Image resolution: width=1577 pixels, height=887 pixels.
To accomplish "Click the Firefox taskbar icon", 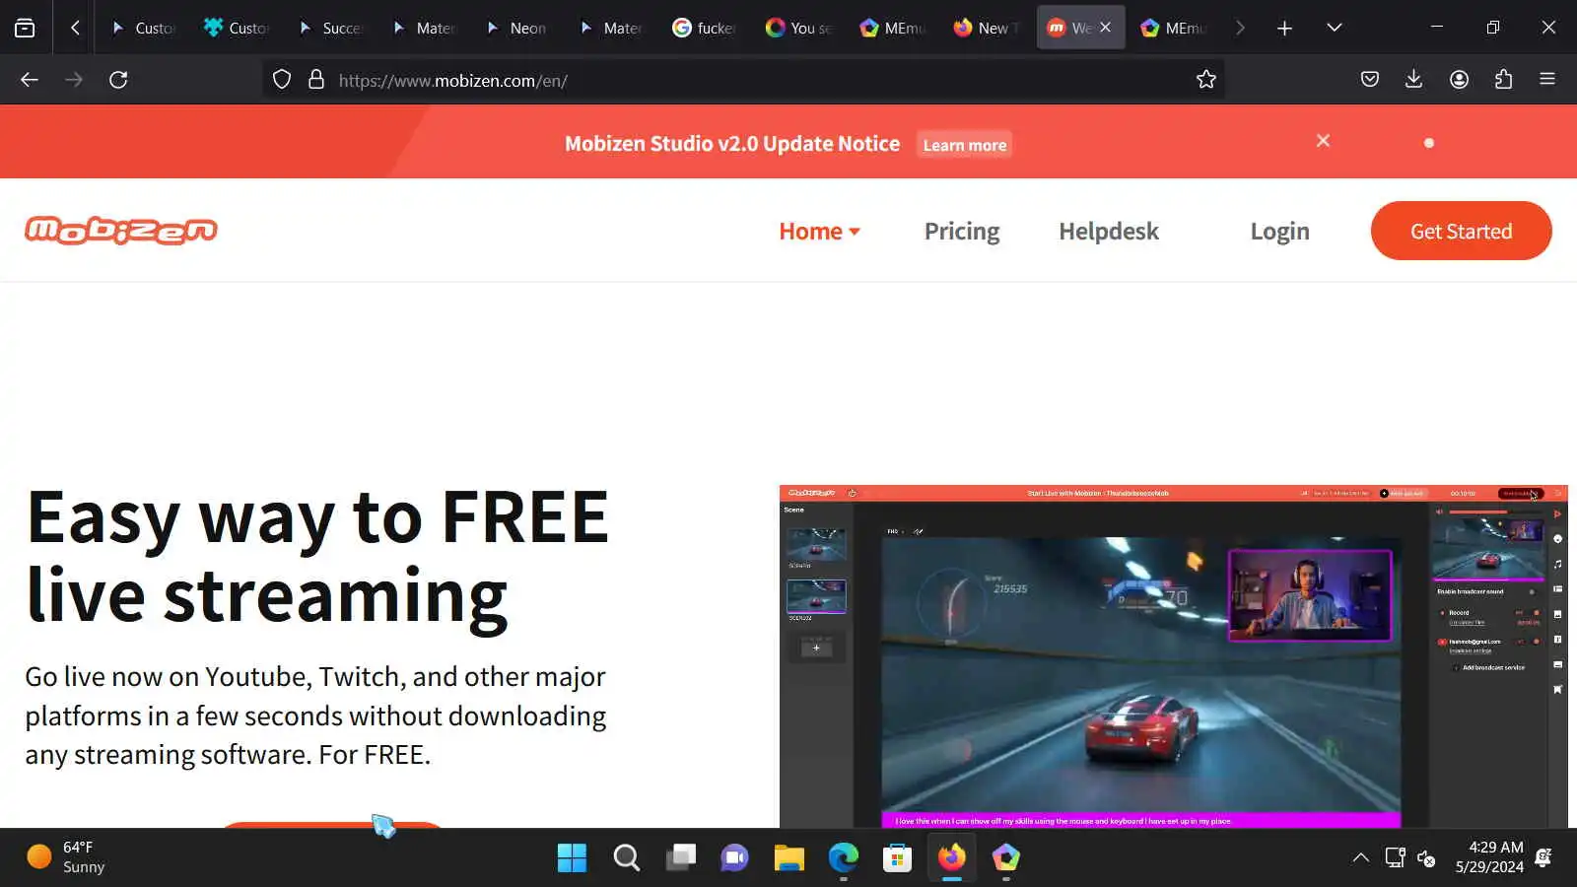I will click(951, 857).
